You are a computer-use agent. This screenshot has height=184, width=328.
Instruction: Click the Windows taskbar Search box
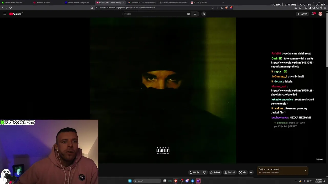tap(147, 181)
